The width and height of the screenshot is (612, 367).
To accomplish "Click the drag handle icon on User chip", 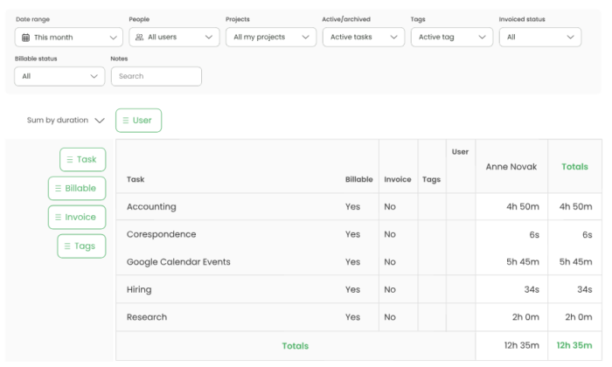I will point(126,121).
